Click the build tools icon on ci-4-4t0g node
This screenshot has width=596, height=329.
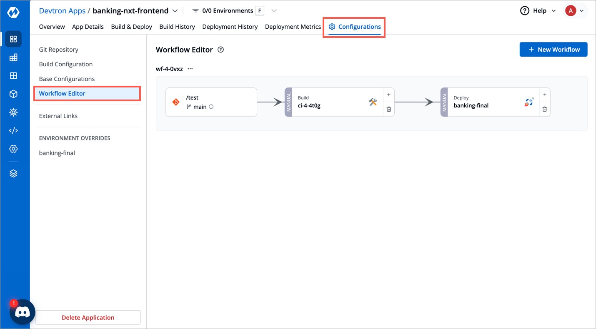(x=373, y=102)
